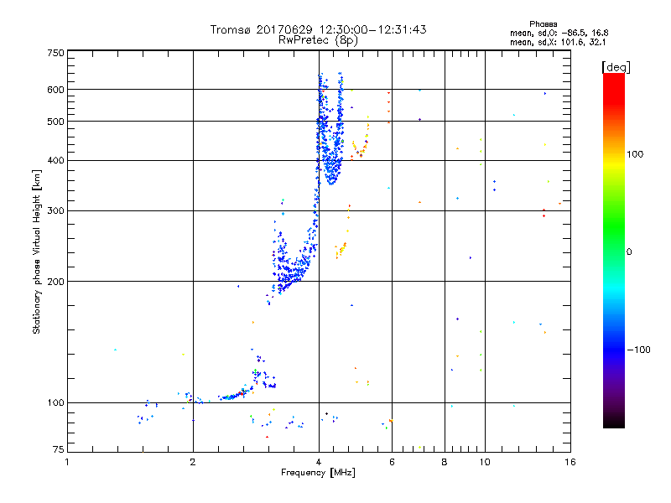Click the RwPretec (8p) subtitle

pyautogui.click(x=318, y=40)
